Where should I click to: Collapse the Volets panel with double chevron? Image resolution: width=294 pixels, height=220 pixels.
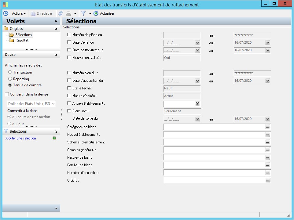point(56,21)
